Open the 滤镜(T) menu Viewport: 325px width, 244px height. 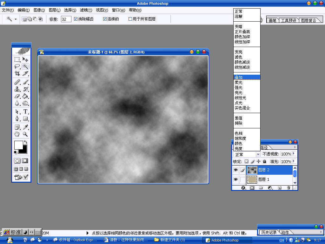(86, 10)
